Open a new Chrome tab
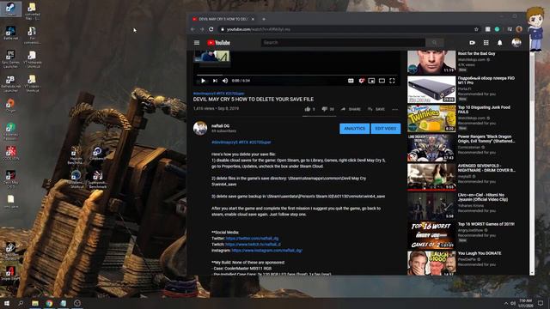 click(264, 19)
